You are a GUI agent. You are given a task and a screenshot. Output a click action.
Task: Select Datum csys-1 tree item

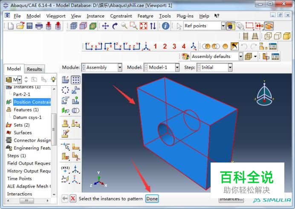click(x=27, y=117)
